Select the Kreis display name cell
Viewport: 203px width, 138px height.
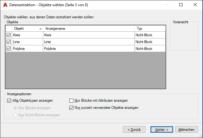89,35
